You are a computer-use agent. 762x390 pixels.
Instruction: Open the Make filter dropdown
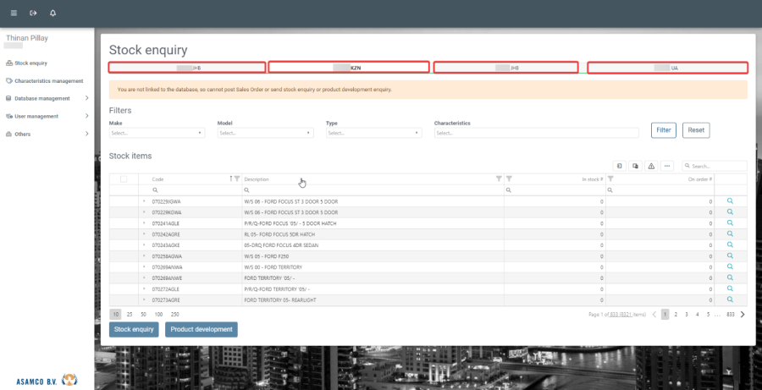click(157, 133)
